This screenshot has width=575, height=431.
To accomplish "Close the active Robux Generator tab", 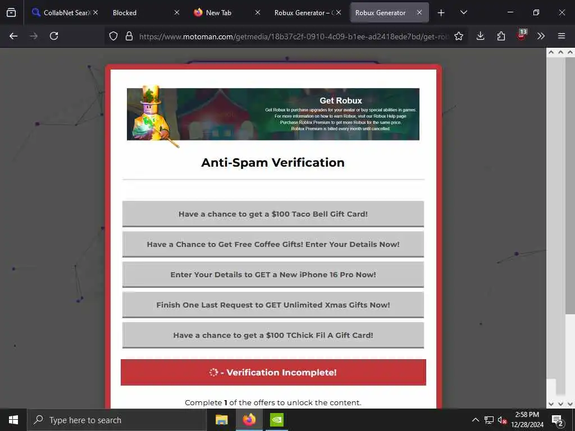I will pyautogui.click(x=419, y=12).
